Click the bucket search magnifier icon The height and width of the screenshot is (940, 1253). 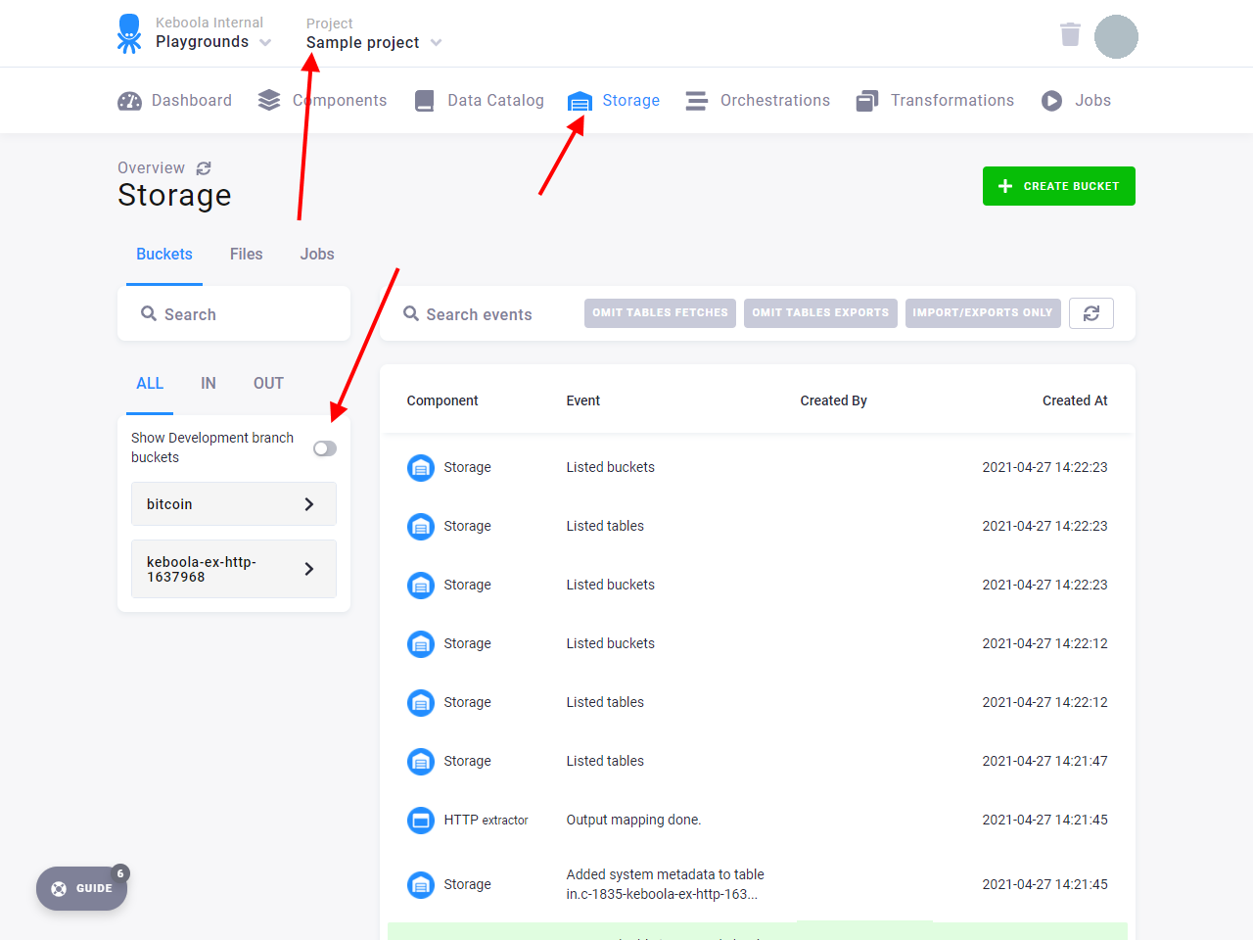coord(149,313)
